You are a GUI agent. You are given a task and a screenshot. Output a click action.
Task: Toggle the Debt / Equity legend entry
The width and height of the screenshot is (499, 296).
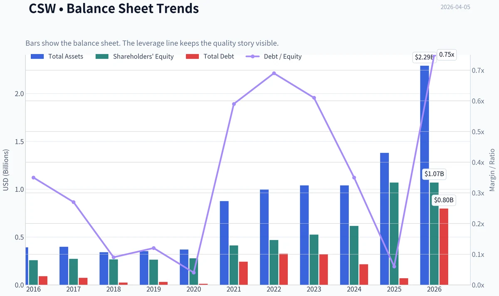click(274, 56)
